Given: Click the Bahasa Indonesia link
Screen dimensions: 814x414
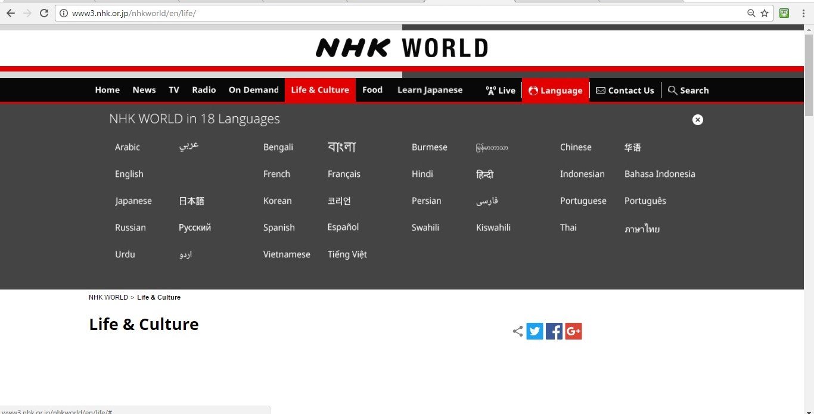Looking at the screenshot, I should (x=660, y=174).
